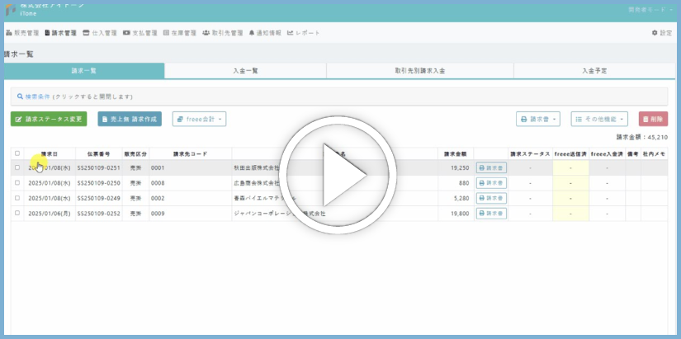Image resolution: width=681 pixels, height=339 pixels.
Task: Click customer code 0002
Action: coord(158,198)
